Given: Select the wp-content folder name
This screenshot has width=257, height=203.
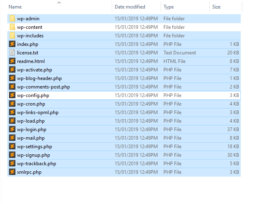Looking at the screenshot, I should click(30, 27).
